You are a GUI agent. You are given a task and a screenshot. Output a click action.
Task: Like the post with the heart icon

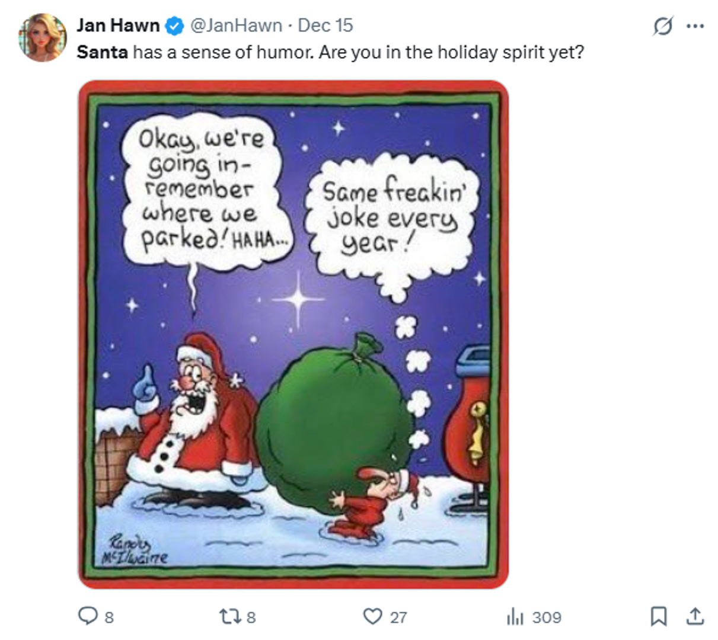372,617
